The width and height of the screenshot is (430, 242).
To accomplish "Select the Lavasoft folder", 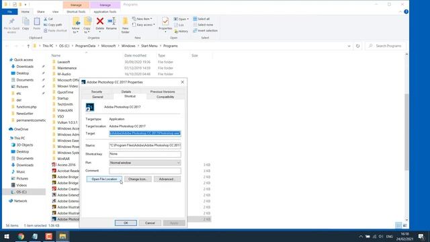I will coord(64,62).
